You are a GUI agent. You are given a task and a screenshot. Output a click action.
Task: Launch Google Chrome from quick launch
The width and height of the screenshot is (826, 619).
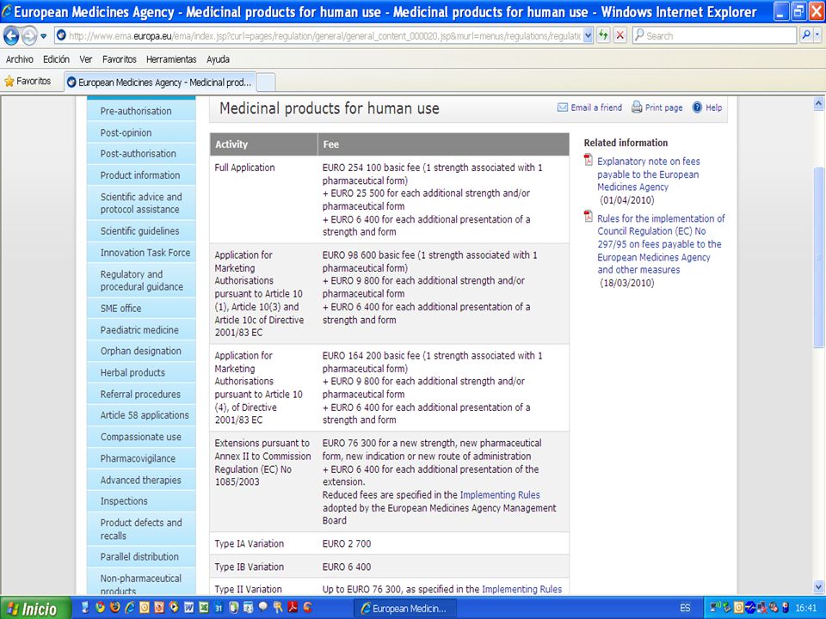pos(100,608)
